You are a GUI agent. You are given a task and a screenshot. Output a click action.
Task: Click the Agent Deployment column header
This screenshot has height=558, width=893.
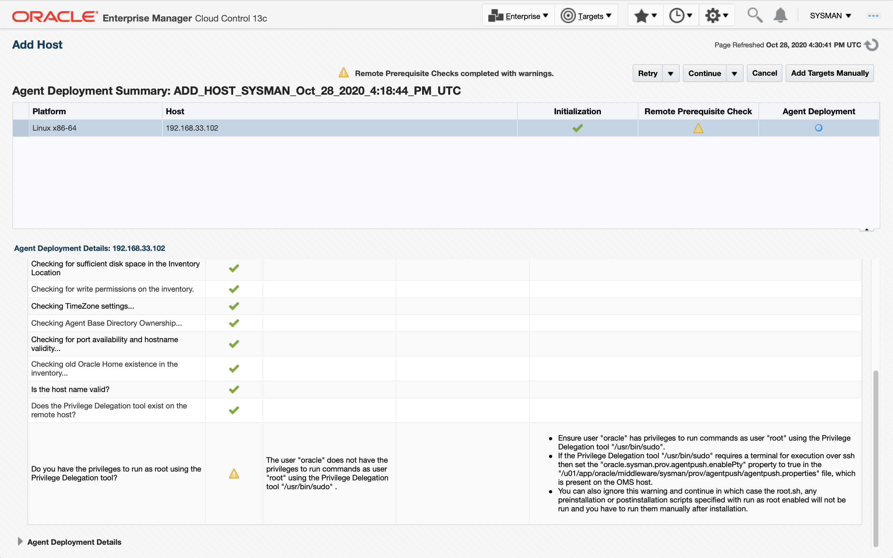819,111
